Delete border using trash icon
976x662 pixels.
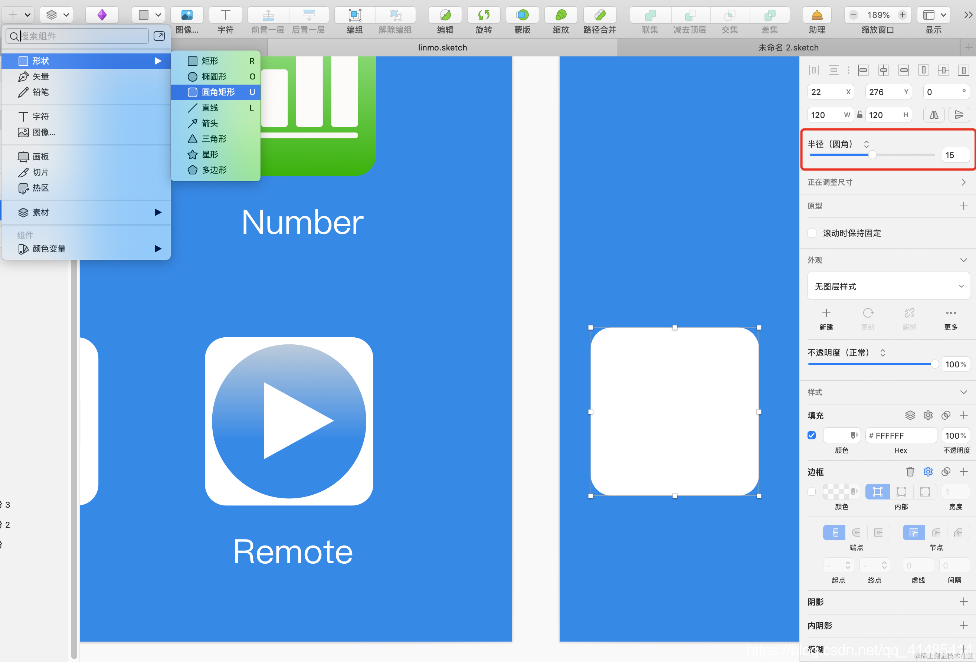pos(910,472)
